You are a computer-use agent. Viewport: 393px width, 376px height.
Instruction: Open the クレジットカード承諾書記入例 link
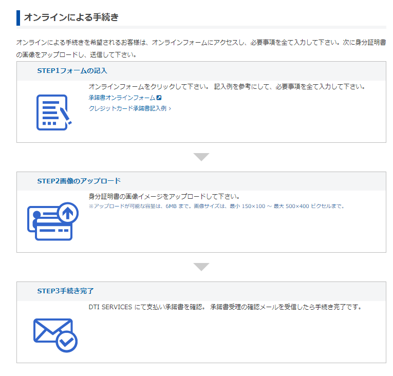(x=127, y=108)
